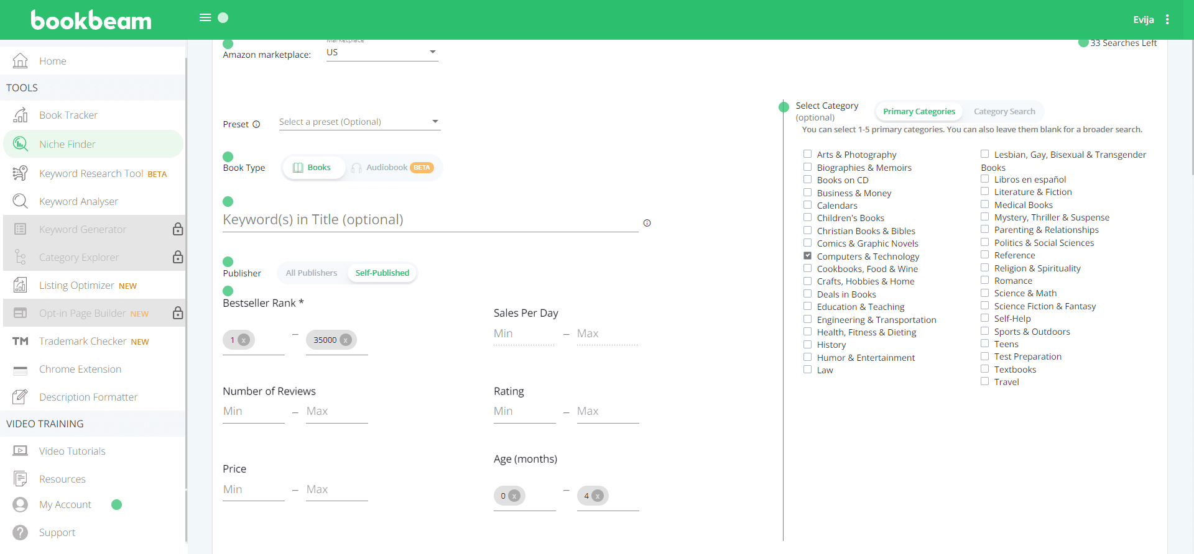The image size is (1194, 554).
Task: Select the Primary Categories tab
Action: 919,112
